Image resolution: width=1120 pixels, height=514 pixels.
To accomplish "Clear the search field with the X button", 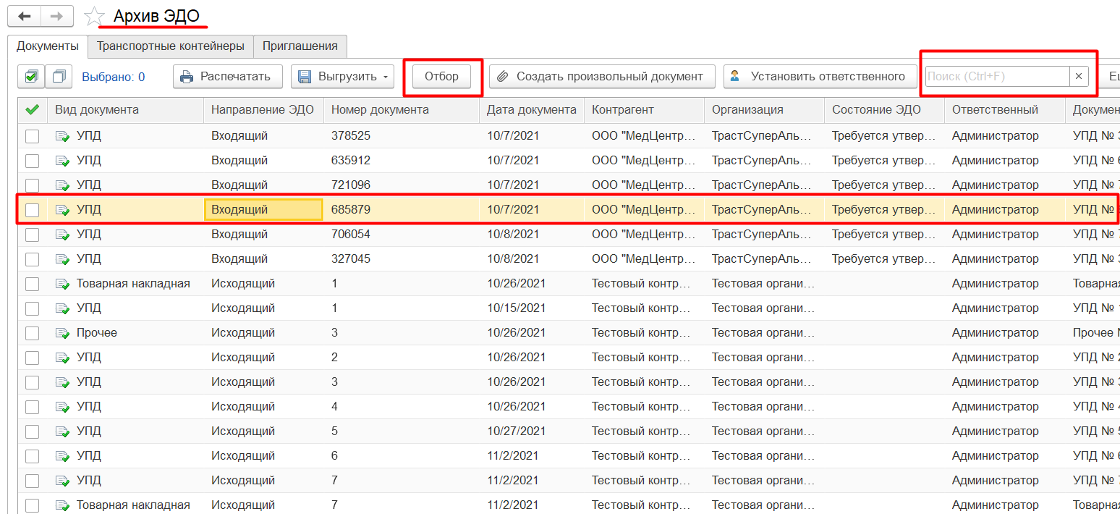I will 1079,76.
